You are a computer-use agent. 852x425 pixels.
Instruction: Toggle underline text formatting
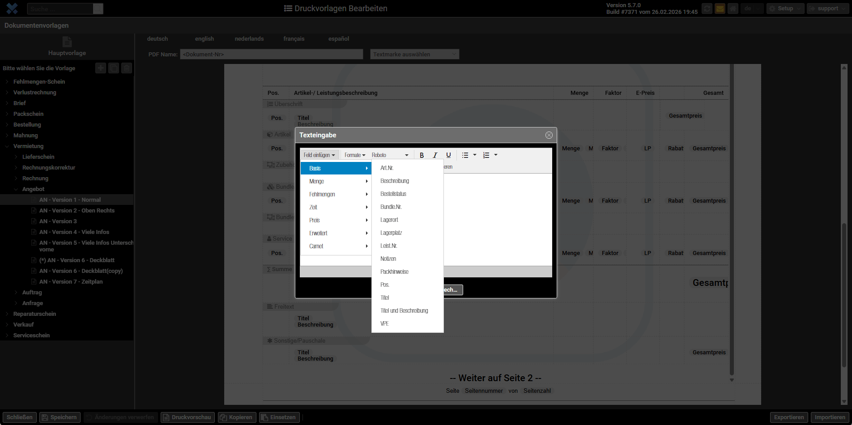[448, 155]
